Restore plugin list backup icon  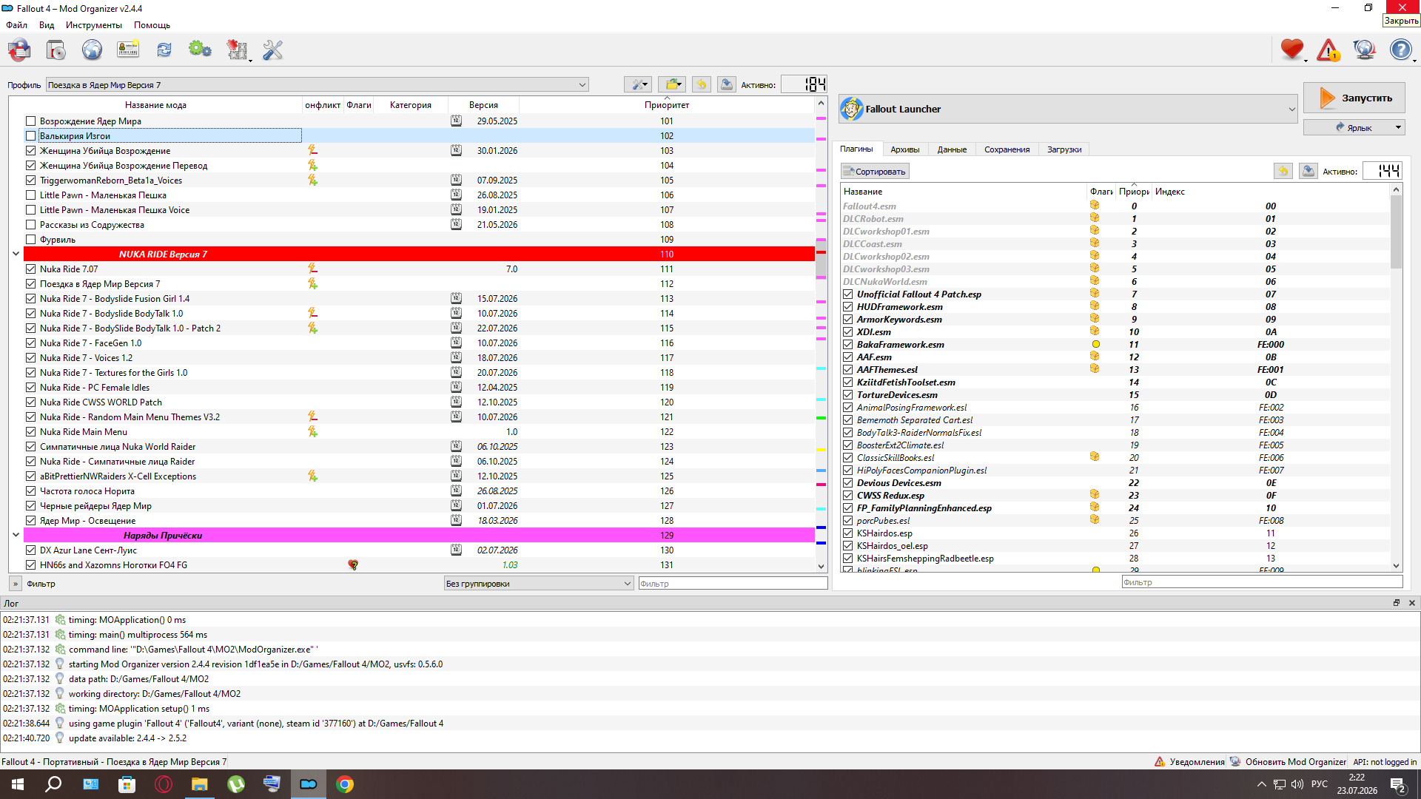point(1283,171)
